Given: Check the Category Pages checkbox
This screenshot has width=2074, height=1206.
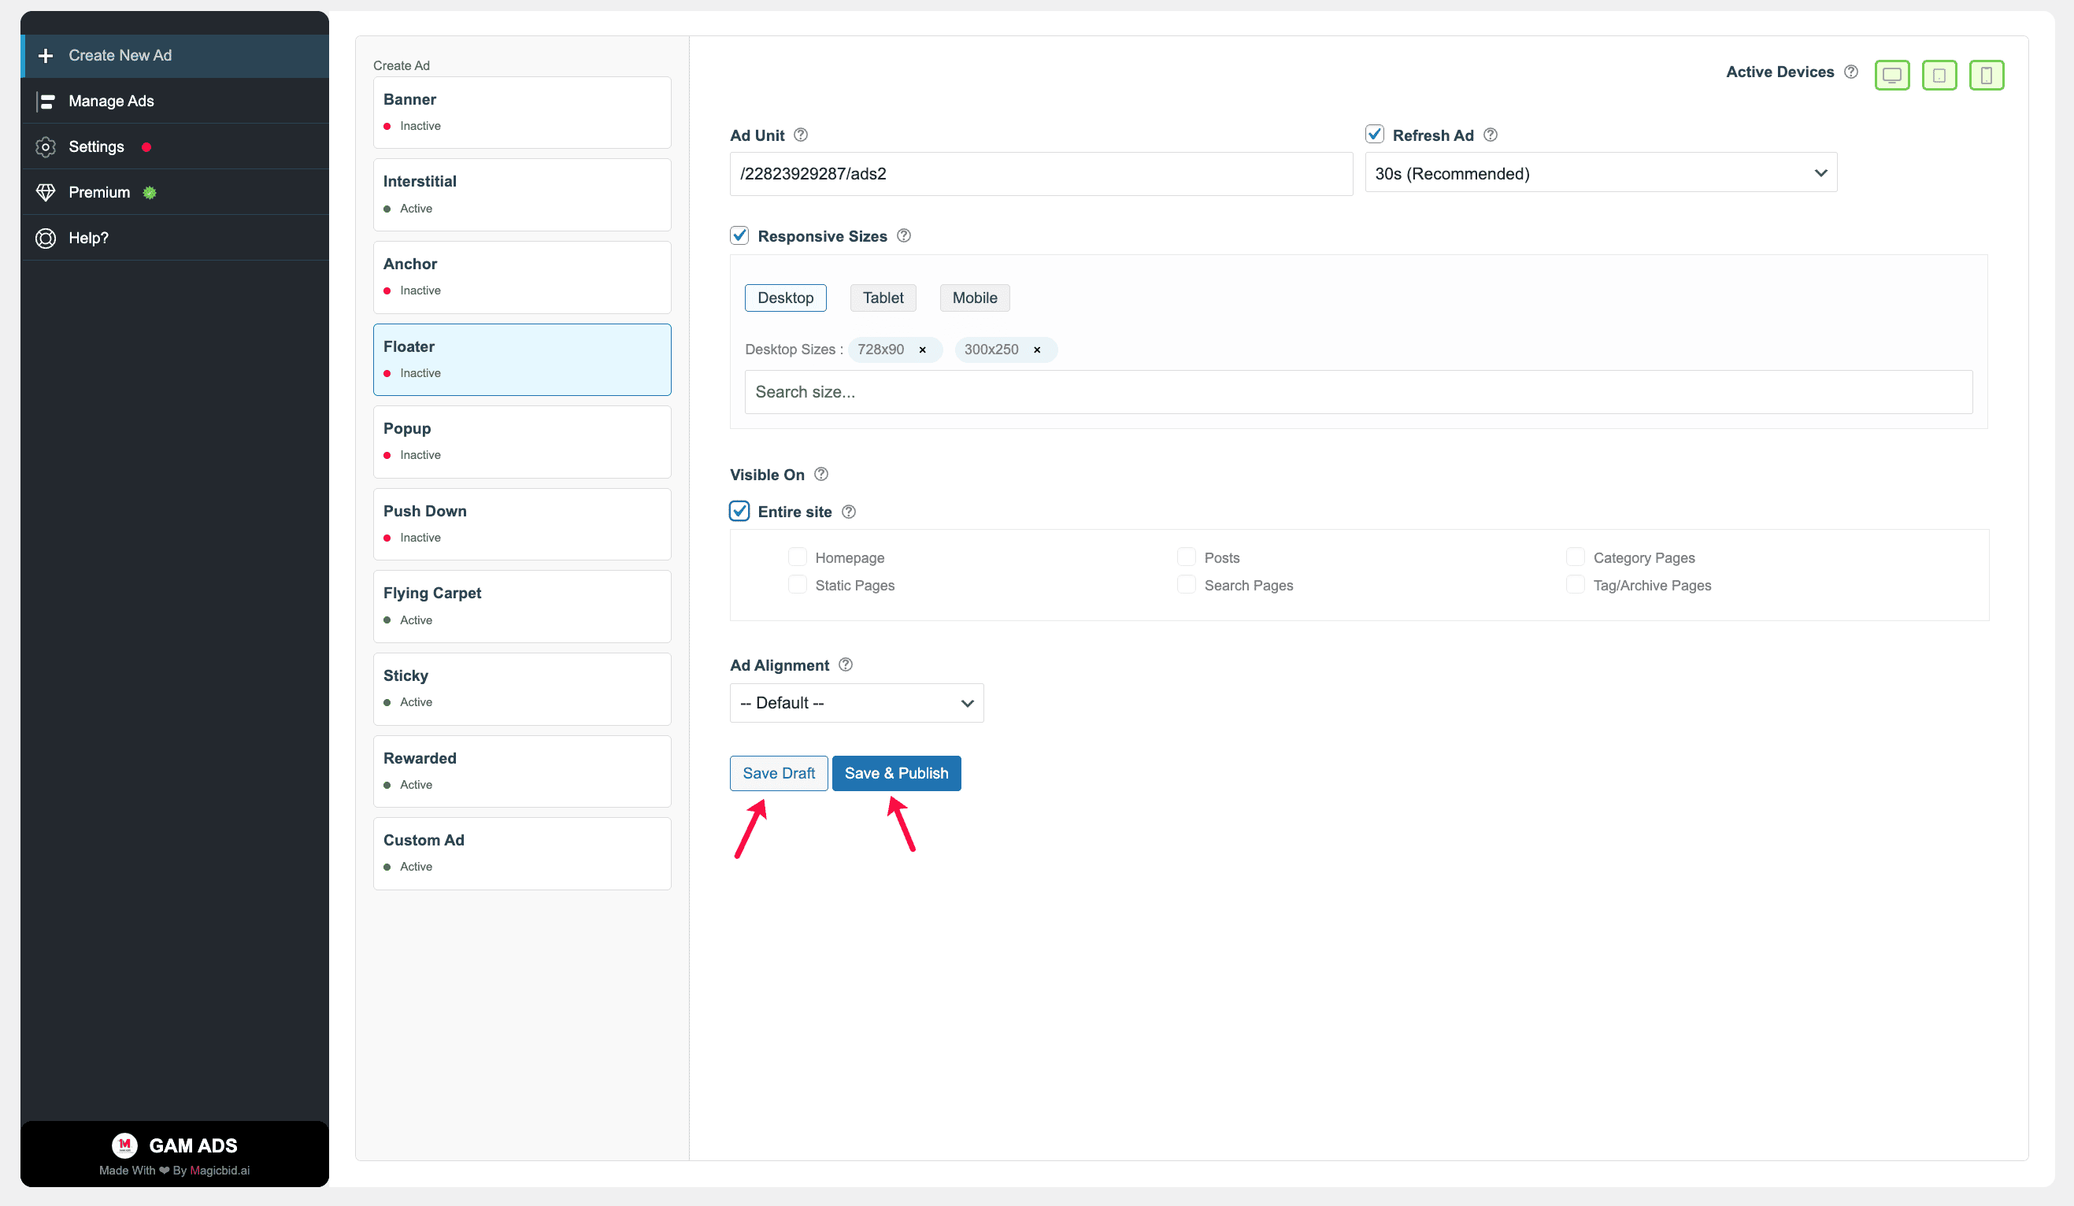Looking at the screenshot, I should pos(1576,557).
